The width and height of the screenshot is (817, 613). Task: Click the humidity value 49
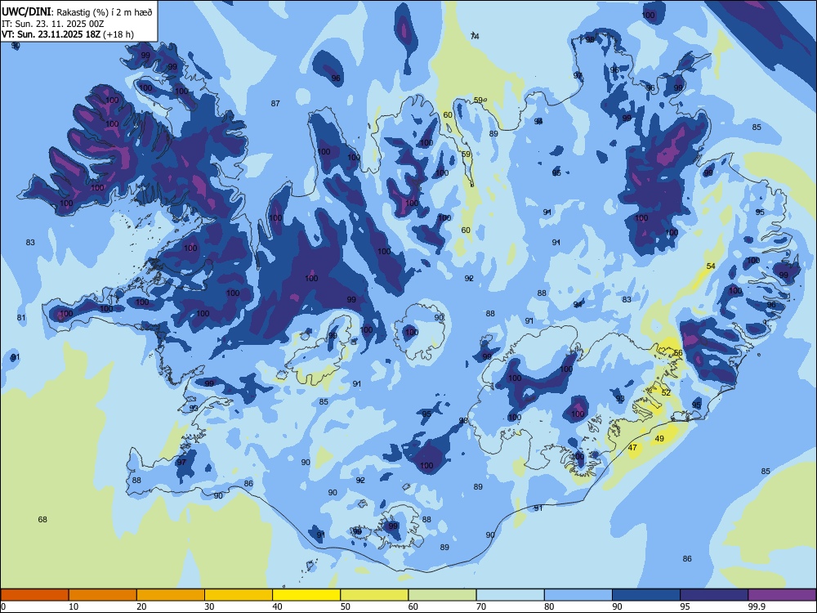pyautogui.click(x=659, y=438)
